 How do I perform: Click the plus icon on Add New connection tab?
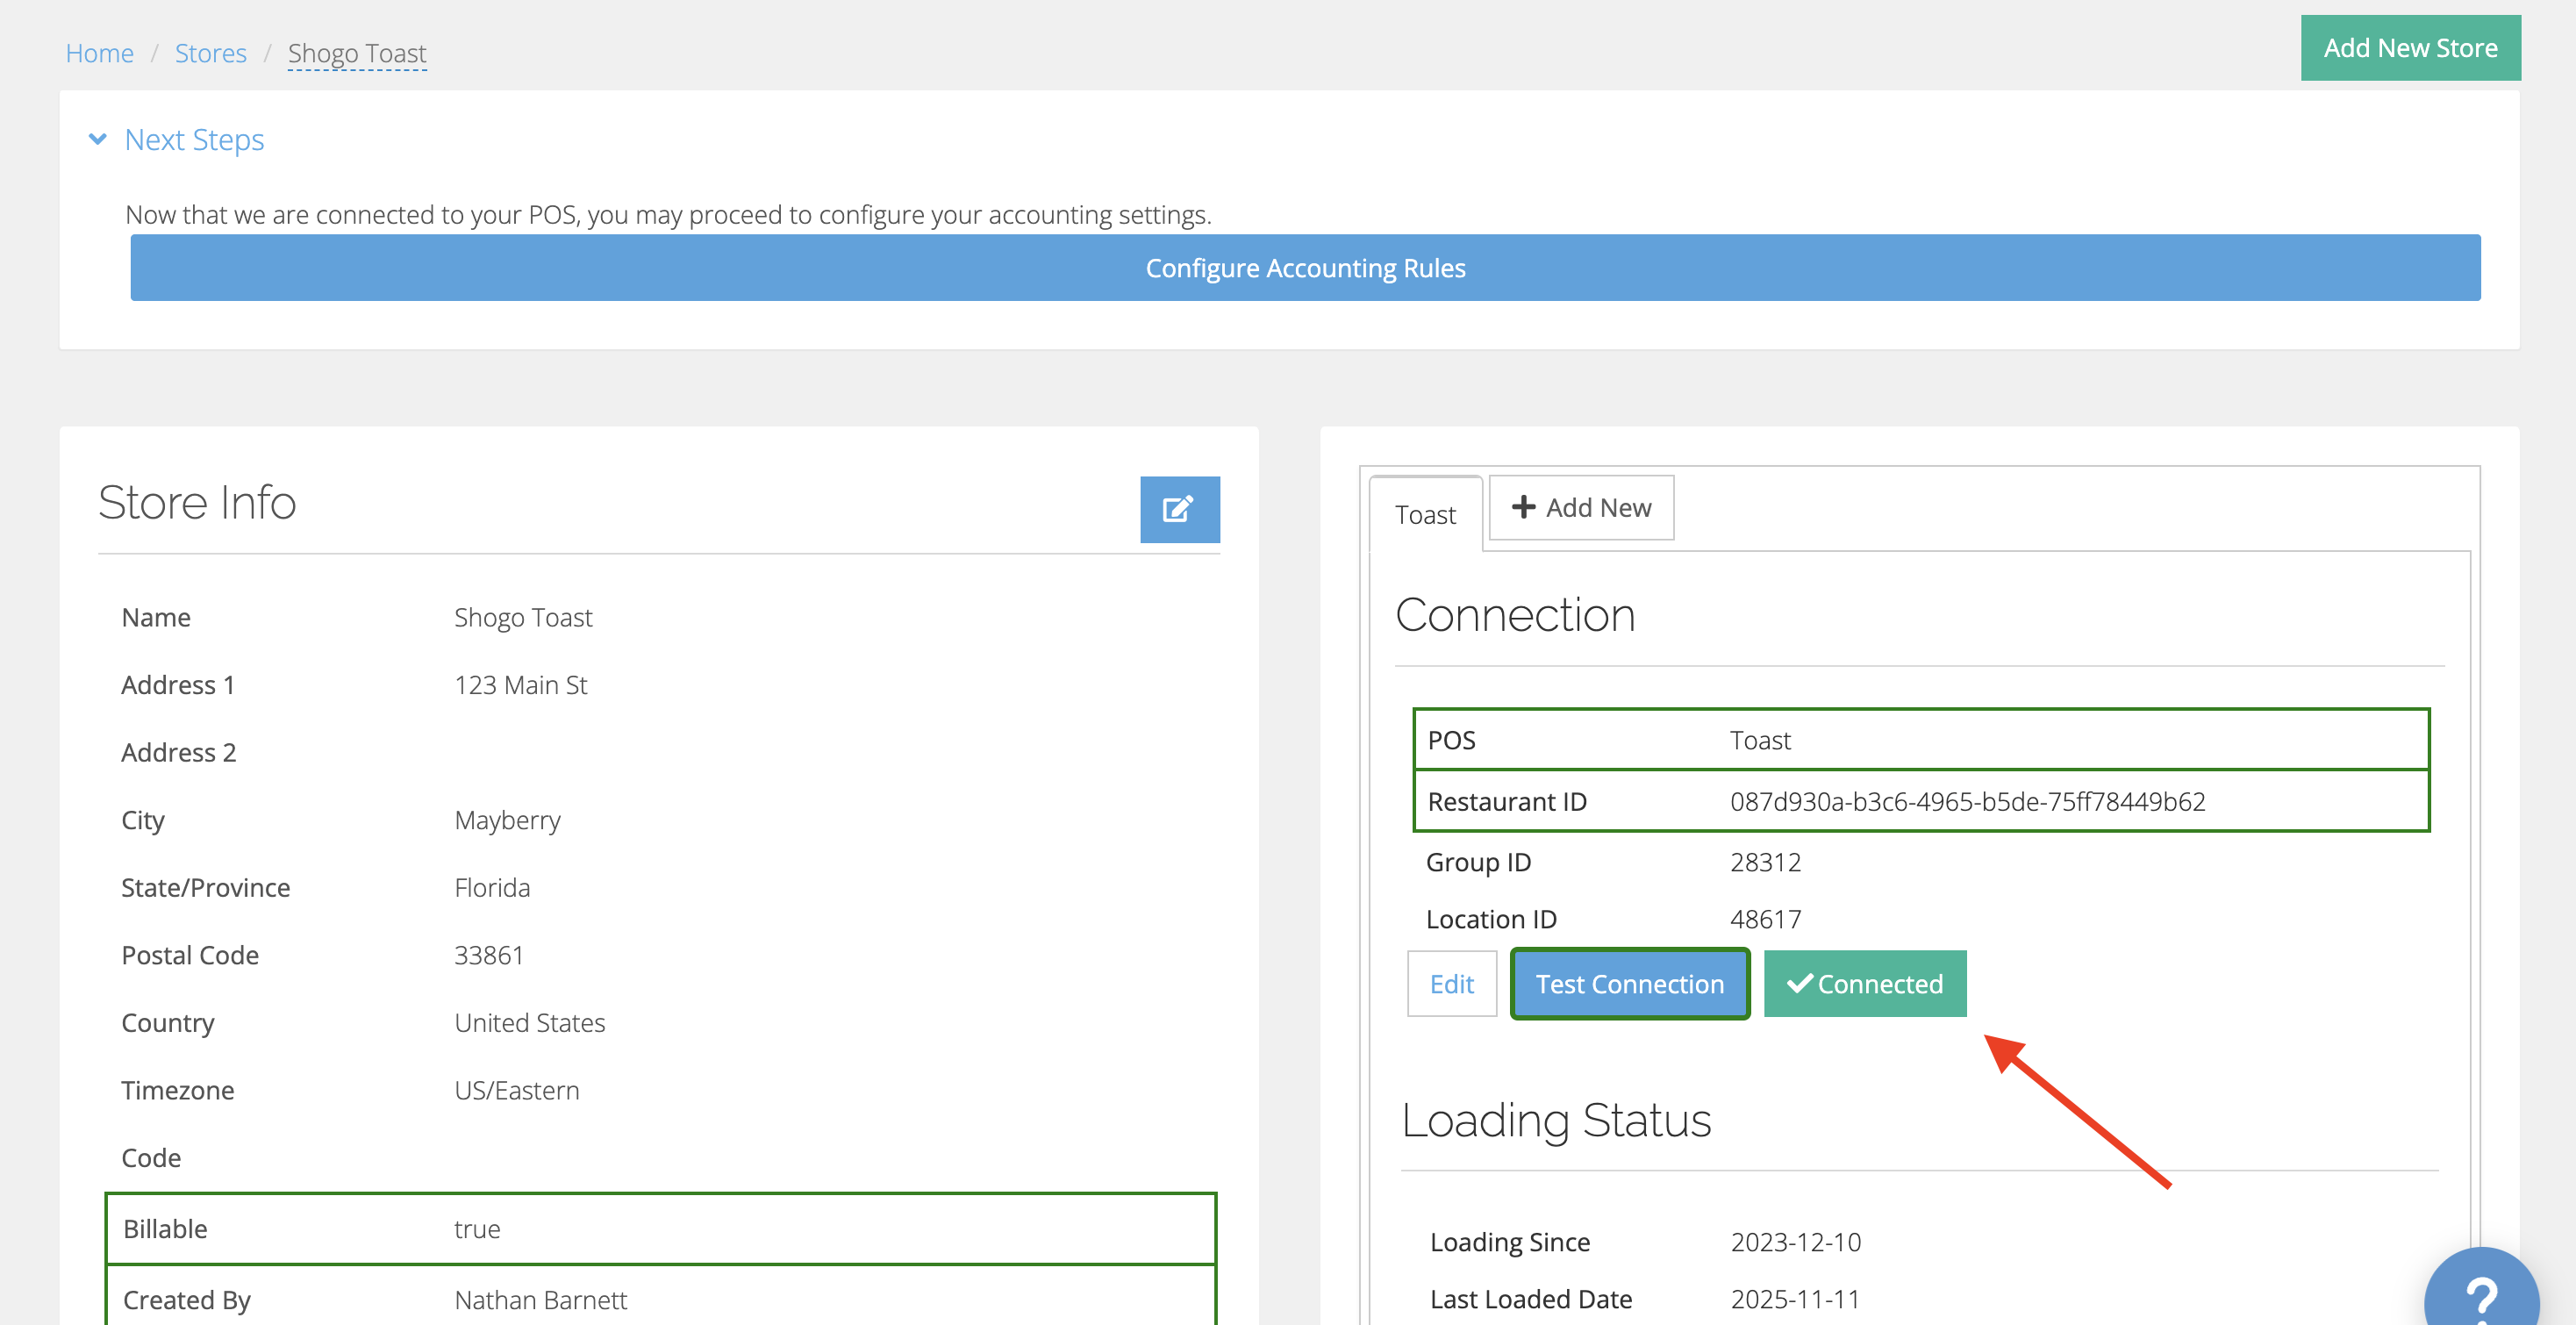[x=1524, y=507]
